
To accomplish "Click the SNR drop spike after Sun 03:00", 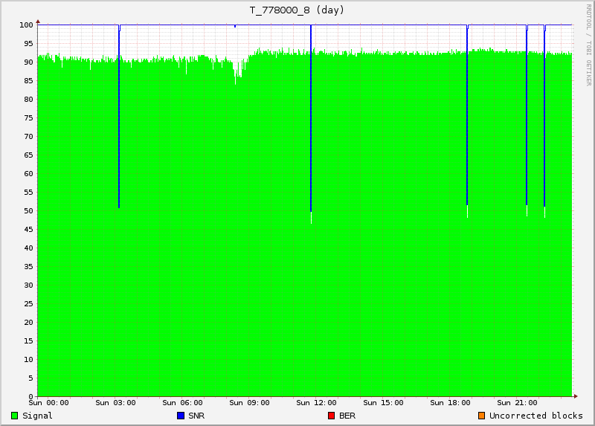I will [119, 117].
